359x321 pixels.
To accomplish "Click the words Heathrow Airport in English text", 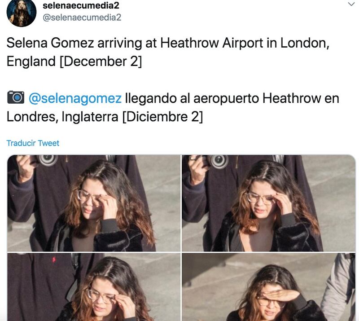I will (x=211, y=43).
